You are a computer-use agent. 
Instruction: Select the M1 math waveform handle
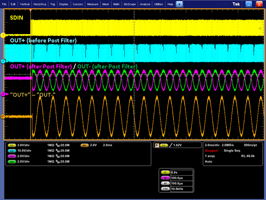tap(2, 116)
